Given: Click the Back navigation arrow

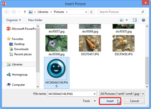Looking at the screenshot, I should tap(7, 12).
